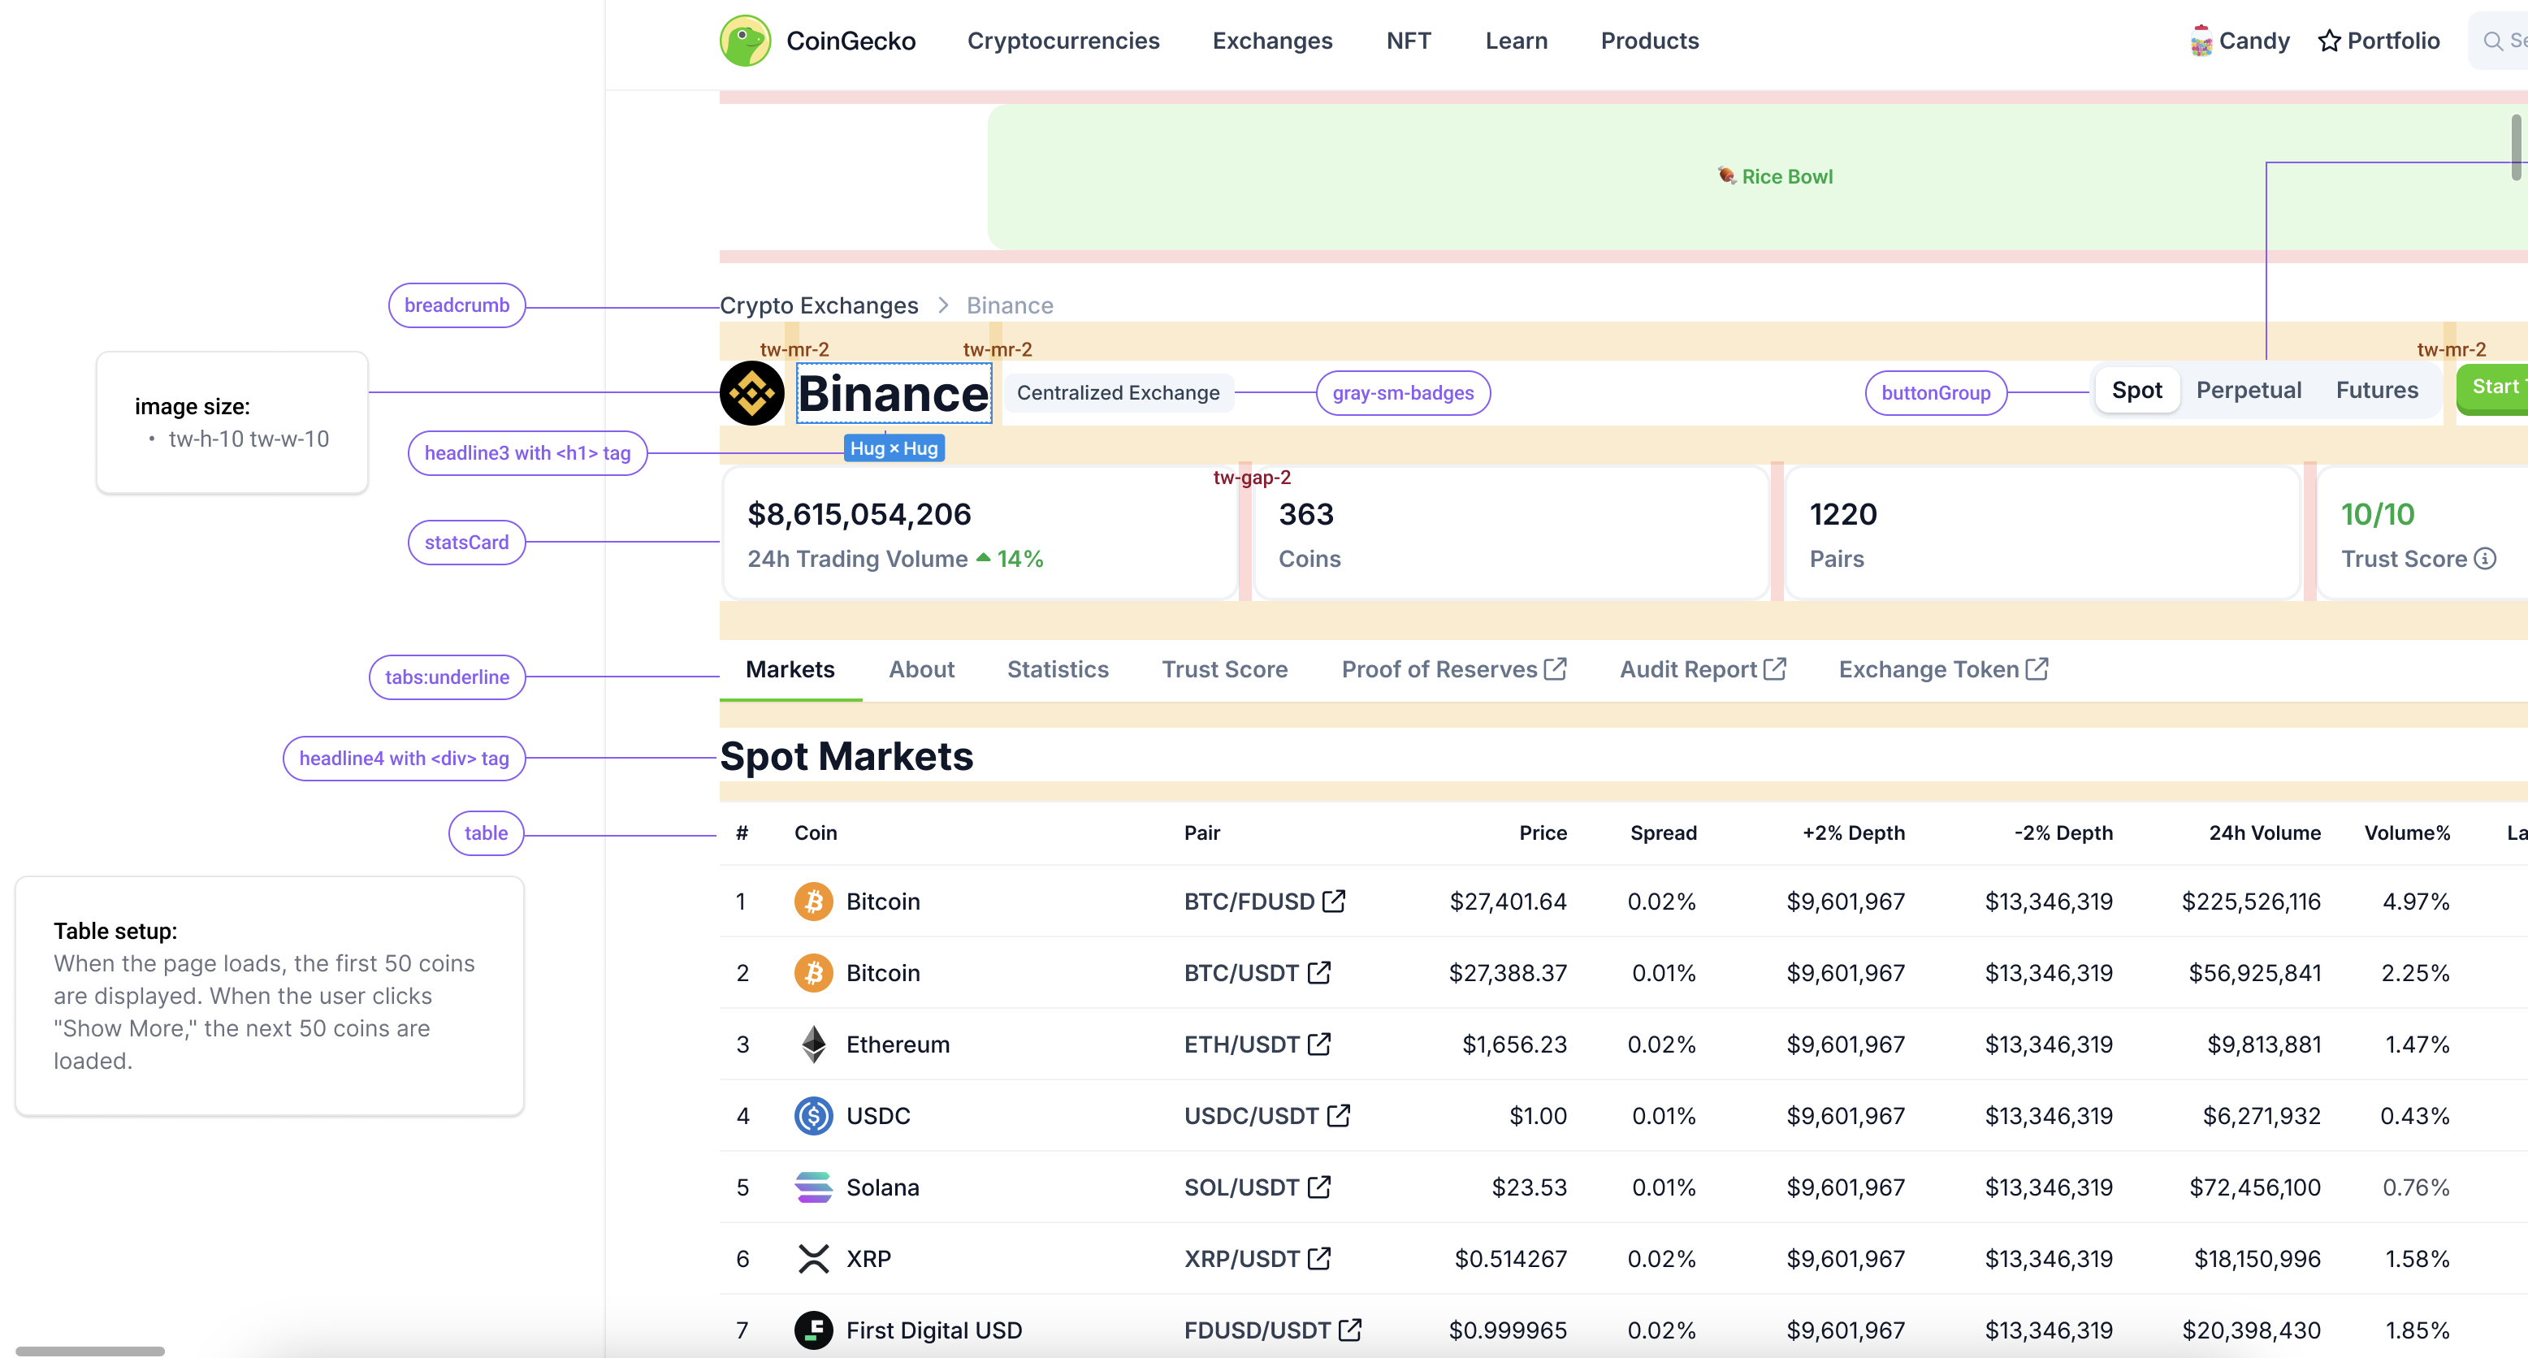Switch to Futures markets view

point(2377,390)
